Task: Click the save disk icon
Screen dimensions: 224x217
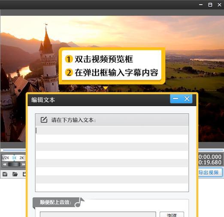Action: click(x=24, y=174)
